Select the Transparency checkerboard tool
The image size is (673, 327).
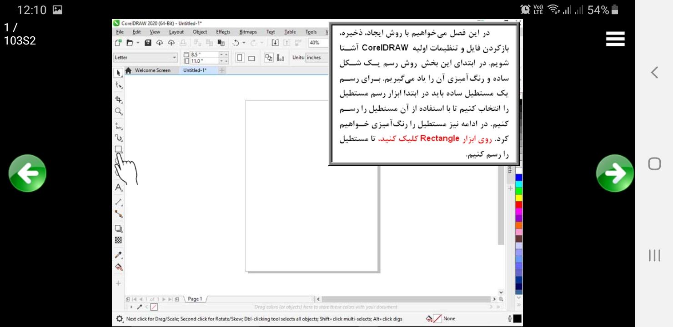point(118,240)
